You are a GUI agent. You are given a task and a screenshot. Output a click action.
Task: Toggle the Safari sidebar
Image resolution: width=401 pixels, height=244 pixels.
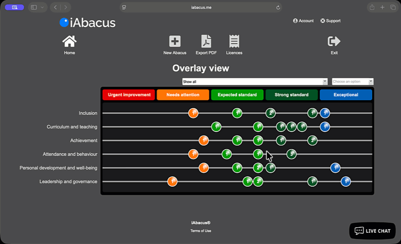(x=34, y=7)
